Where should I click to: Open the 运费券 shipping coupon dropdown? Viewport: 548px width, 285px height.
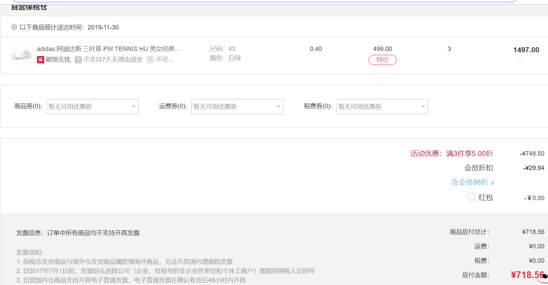[237, 106]
